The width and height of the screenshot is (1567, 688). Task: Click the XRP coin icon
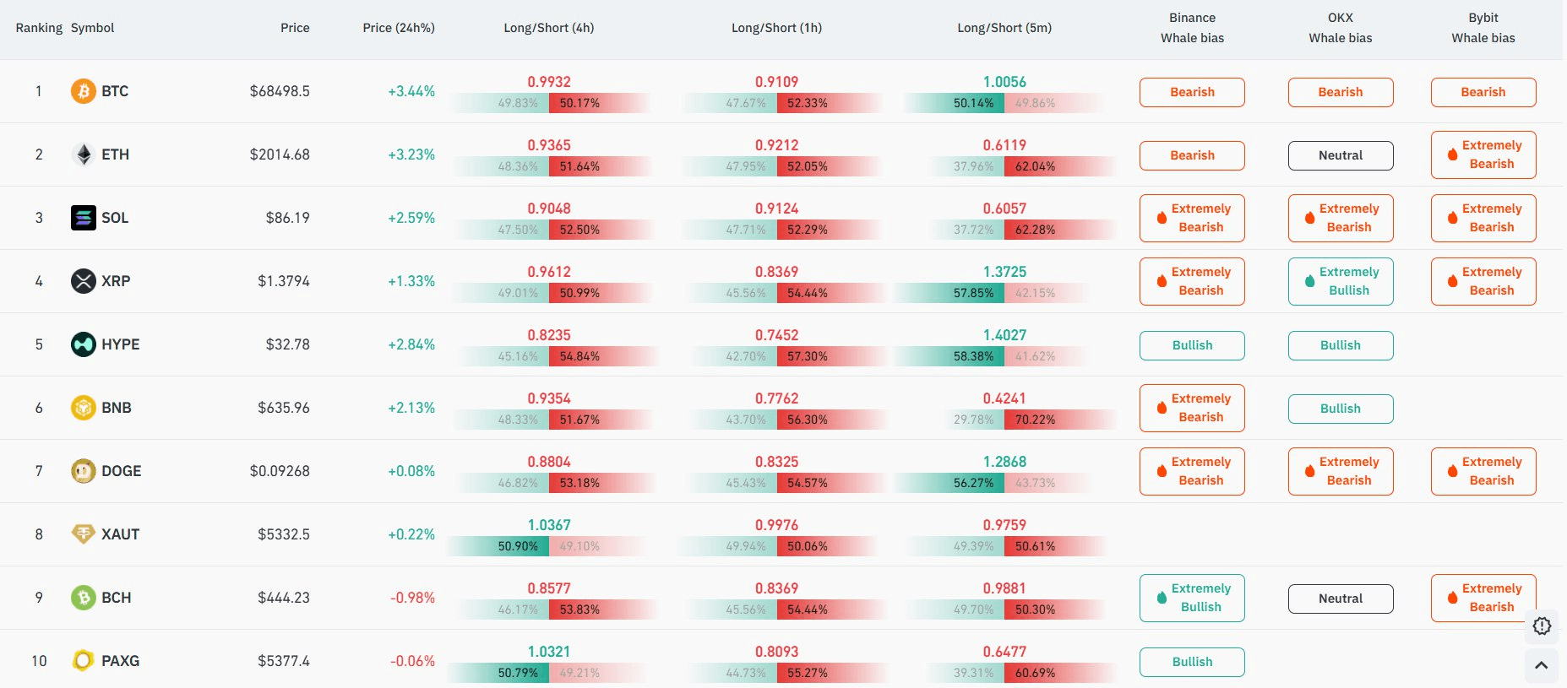[x=83, y=281]
